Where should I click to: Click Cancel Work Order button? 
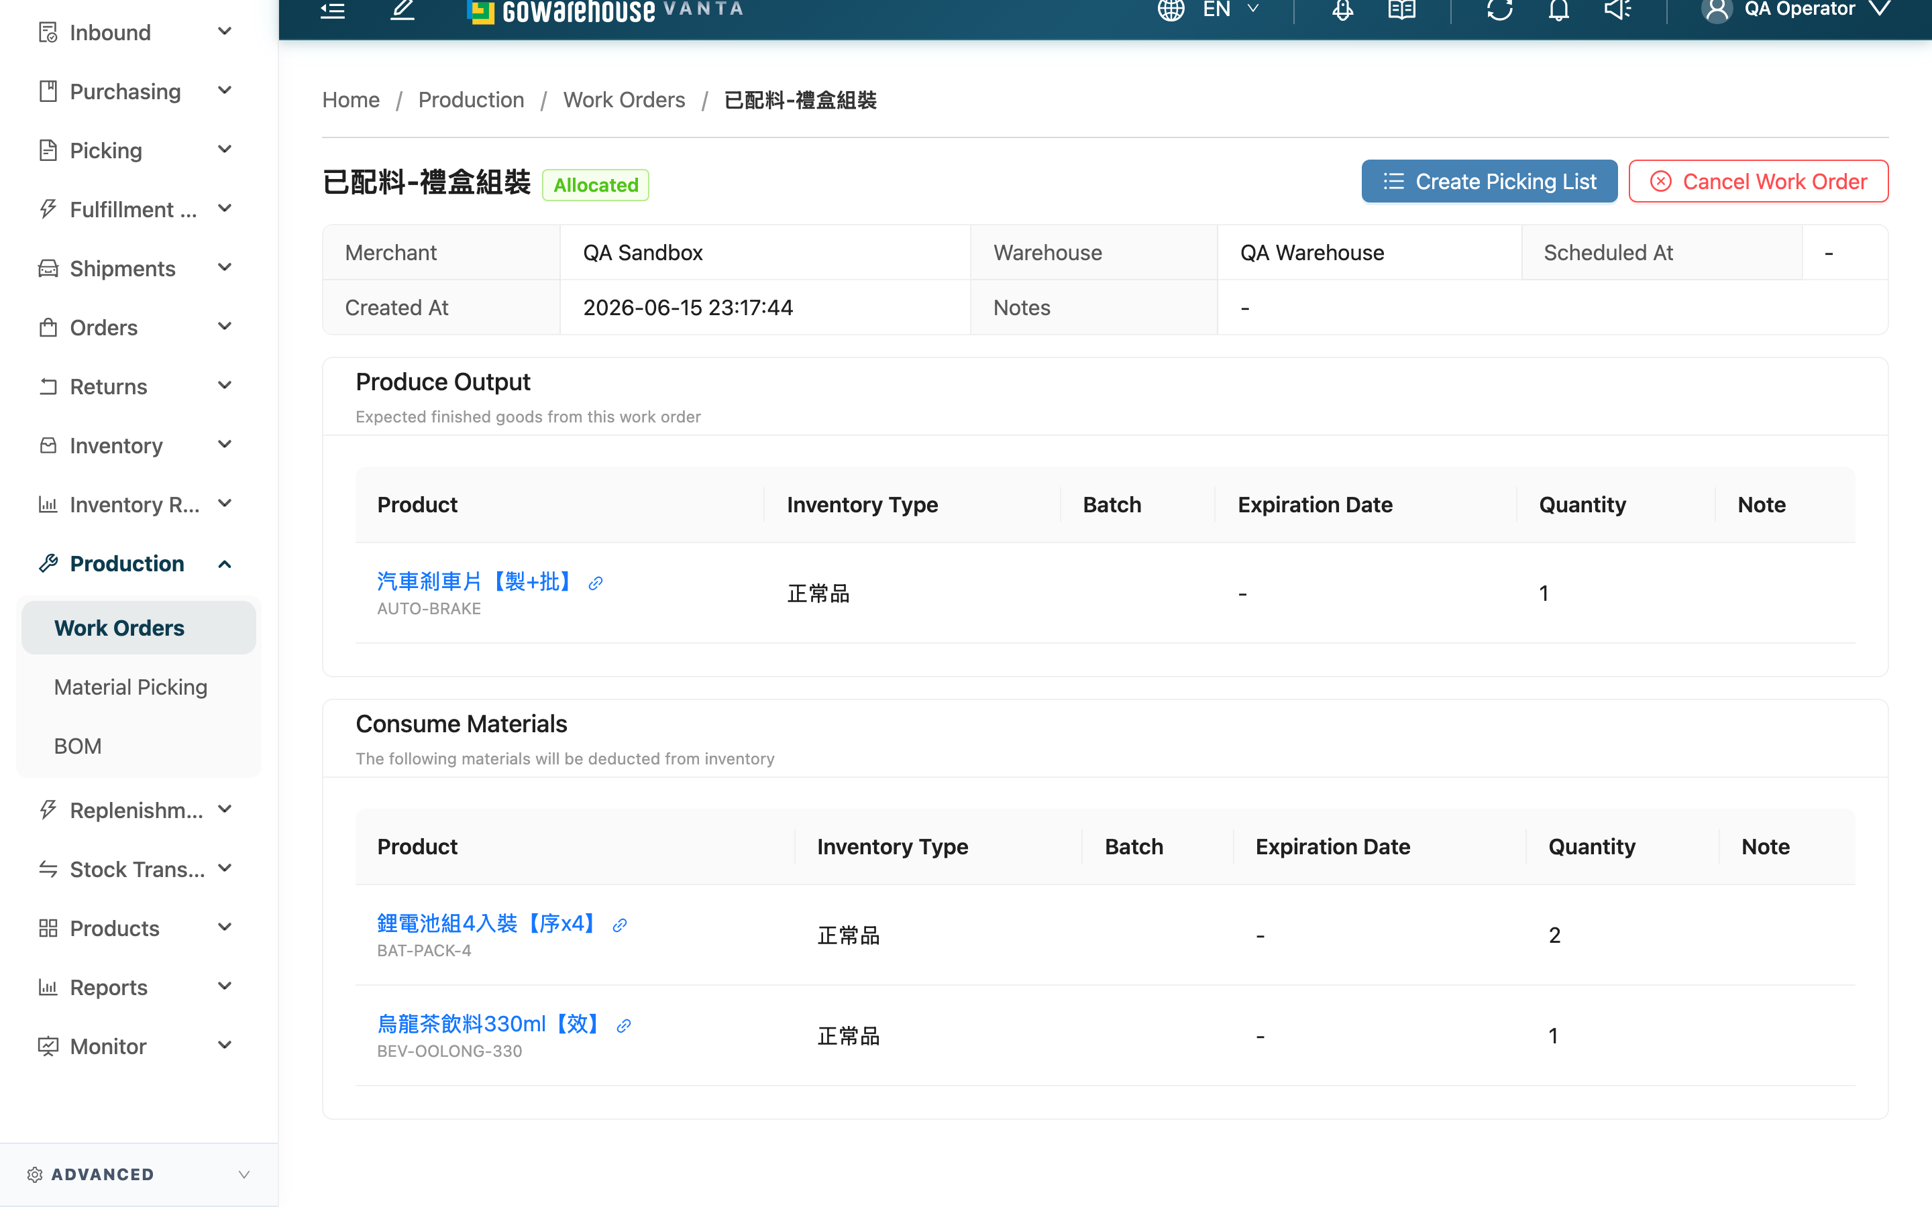coord(1758,181)
